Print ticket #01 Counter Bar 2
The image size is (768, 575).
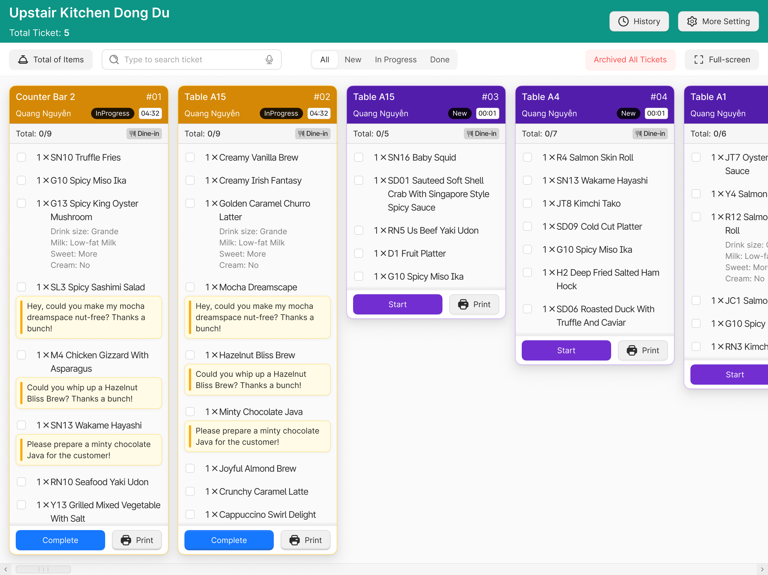(137, 540)
